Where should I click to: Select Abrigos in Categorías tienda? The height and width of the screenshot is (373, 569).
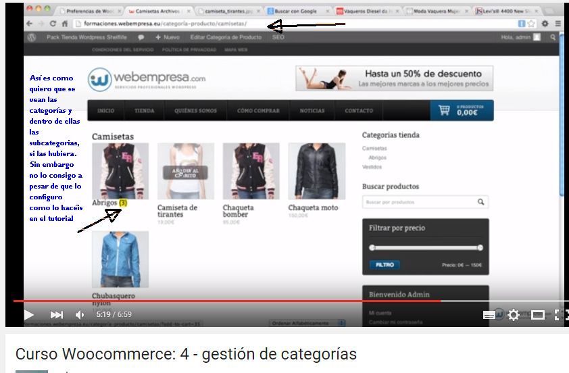(x=377, y=157)
